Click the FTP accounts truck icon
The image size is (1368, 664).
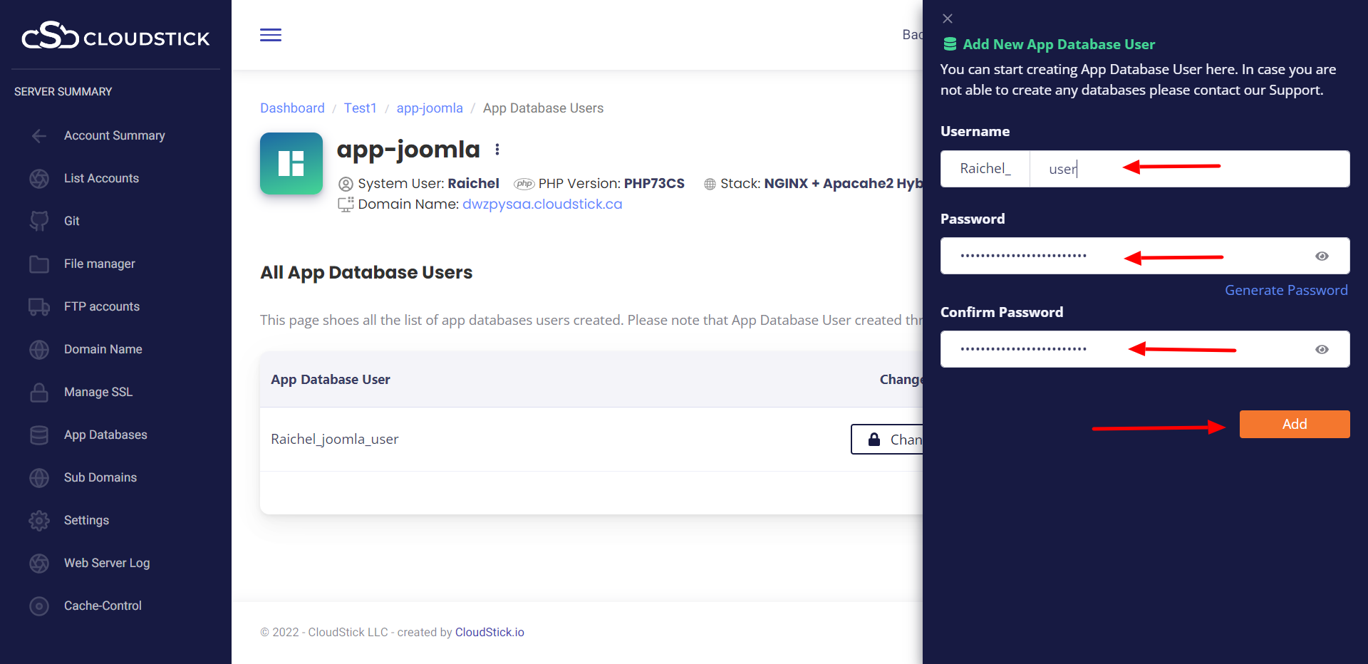[39, 307]
